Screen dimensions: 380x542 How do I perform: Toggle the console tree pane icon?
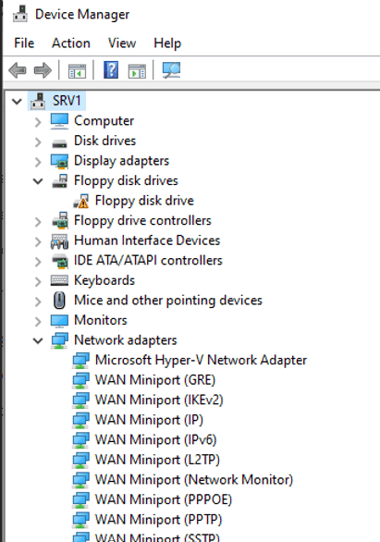click(x=77, y=70)
